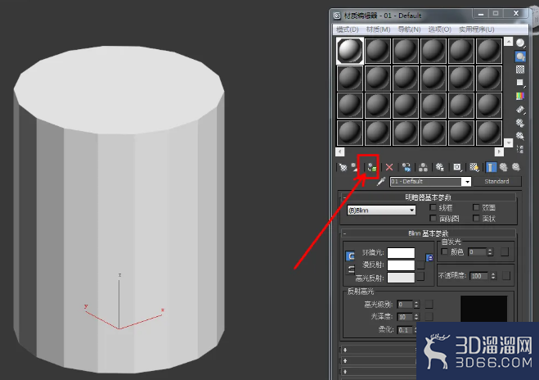This screenshot has height=380, width=539.
Task: Toggle the ambient-diffuse color lock button
Action: click(x=350, y=256)
